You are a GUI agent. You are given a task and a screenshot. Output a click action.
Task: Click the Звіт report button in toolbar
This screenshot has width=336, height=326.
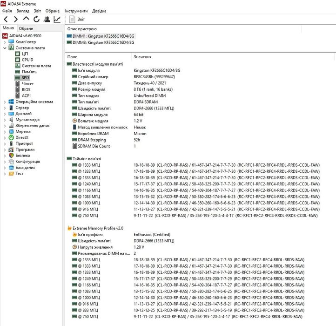pos(77,19)
